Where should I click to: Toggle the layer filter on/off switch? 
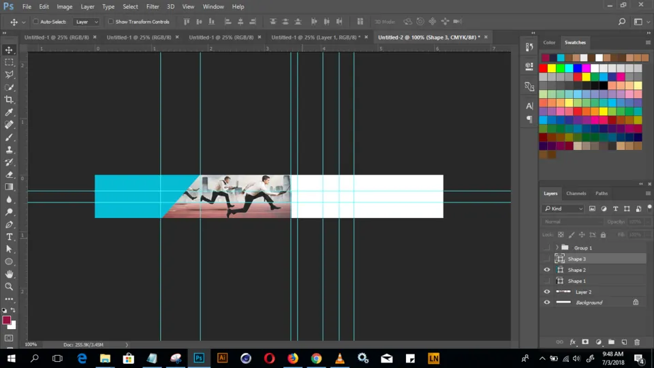coord(649,207)
